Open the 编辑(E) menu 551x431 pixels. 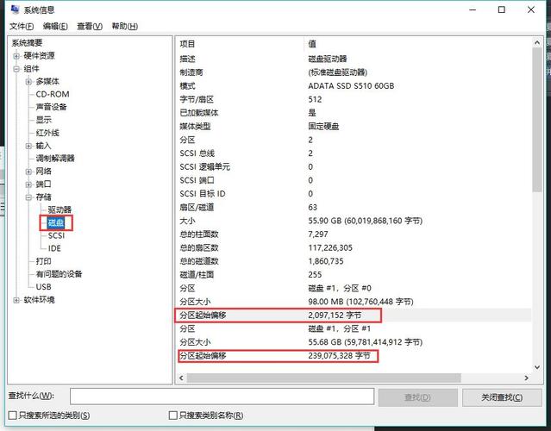coord(55,27)
